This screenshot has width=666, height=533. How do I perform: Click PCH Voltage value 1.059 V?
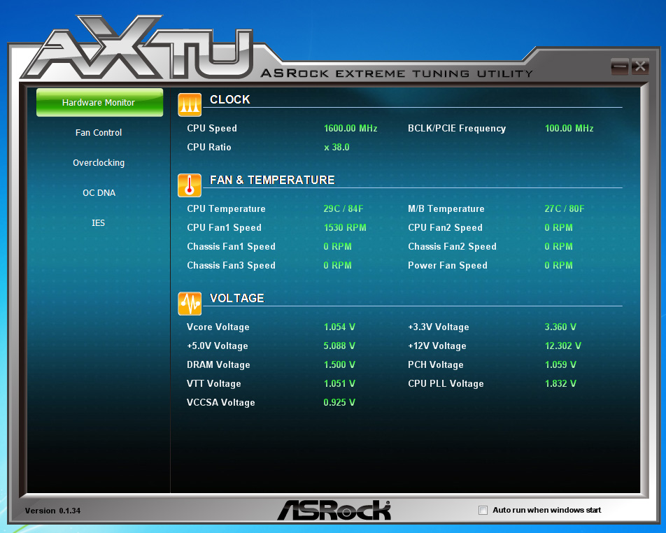point(560,365)
